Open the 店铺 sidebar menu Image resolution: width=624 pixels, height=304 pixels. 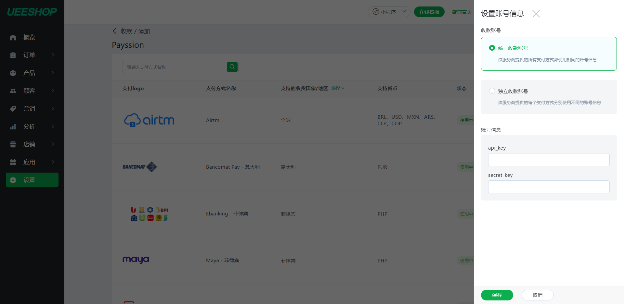pyautogui.click(x=32, y=144)
